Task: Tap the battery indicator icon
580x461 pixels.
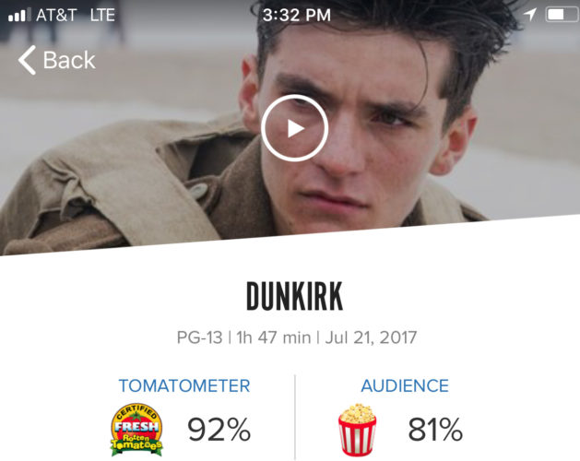Action: coord(562,15)
